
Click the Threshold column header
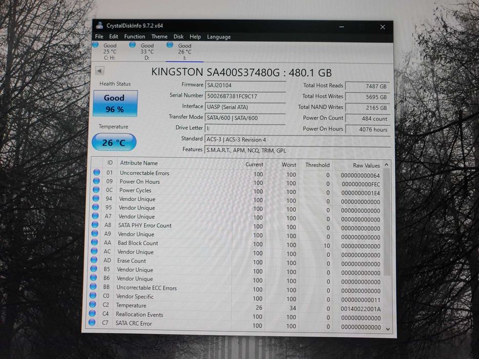coord(317,165)
